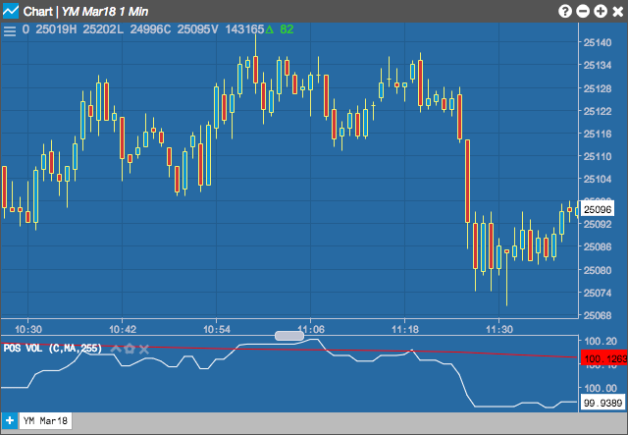
Task: Select the YM Mar18 tab
Action: [x=45, y=421]
